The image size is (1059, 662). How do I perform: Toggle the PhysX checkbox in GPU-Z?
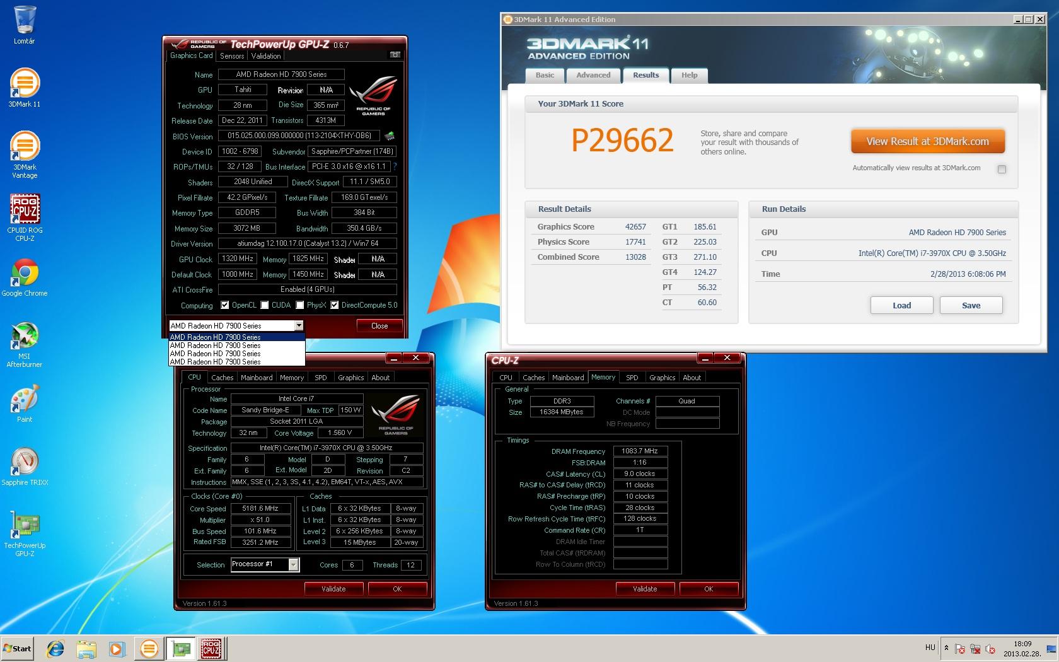(x=300, y=305)
